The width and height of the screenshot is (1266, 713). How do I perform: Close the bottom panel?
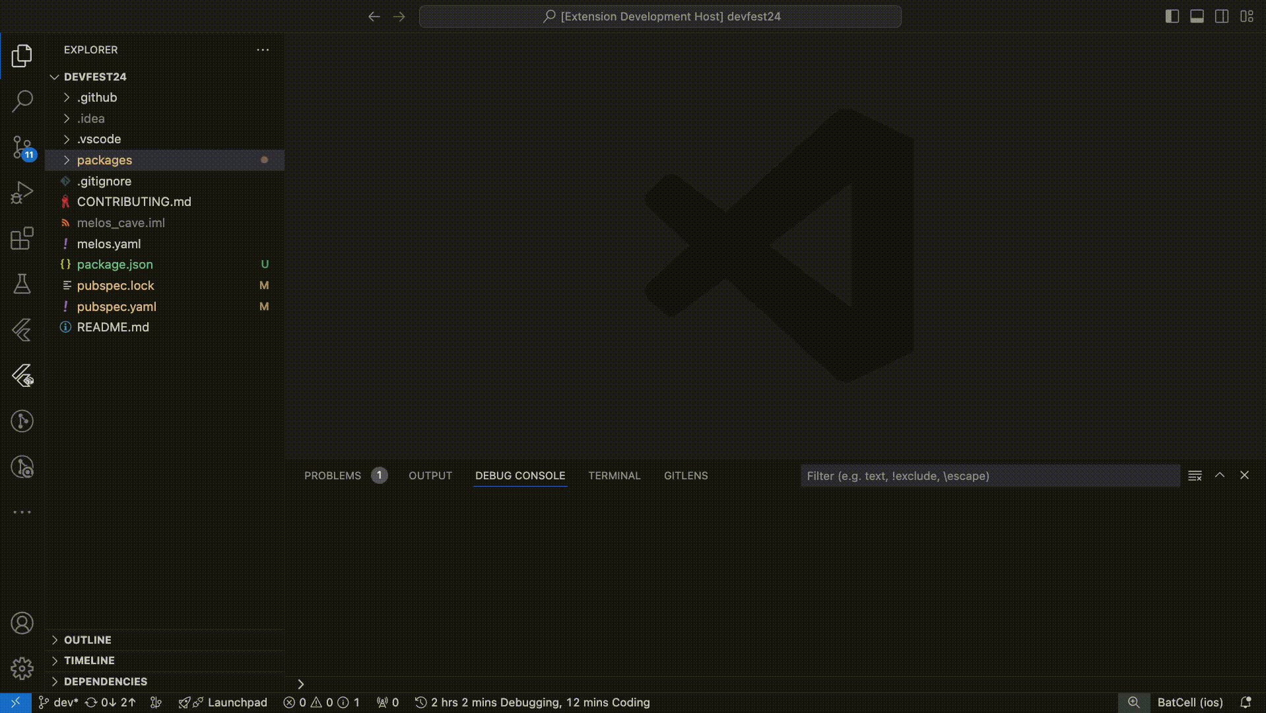(1244, 475)
